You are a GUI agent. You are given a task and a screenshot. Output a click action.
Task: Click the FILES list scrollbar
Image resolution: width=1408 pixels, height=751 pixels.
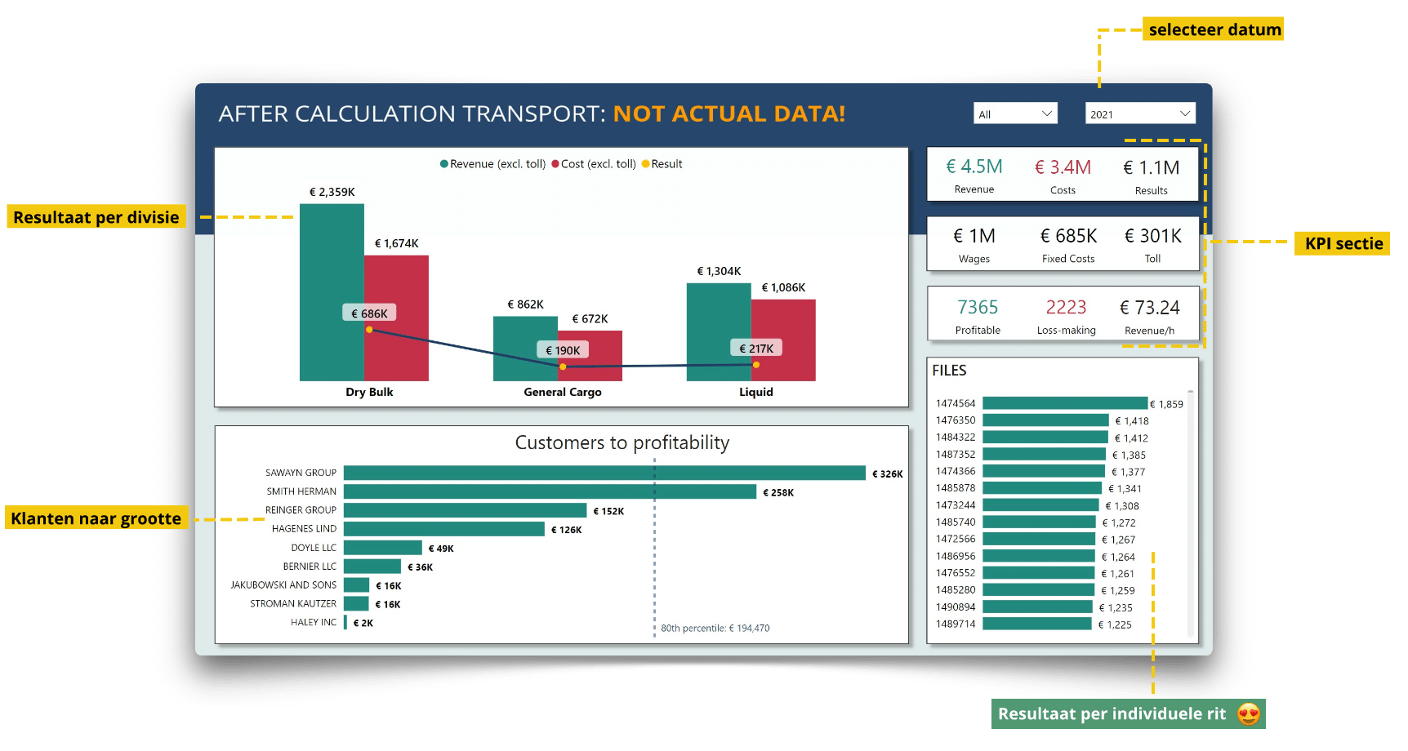pos(1191,513)
